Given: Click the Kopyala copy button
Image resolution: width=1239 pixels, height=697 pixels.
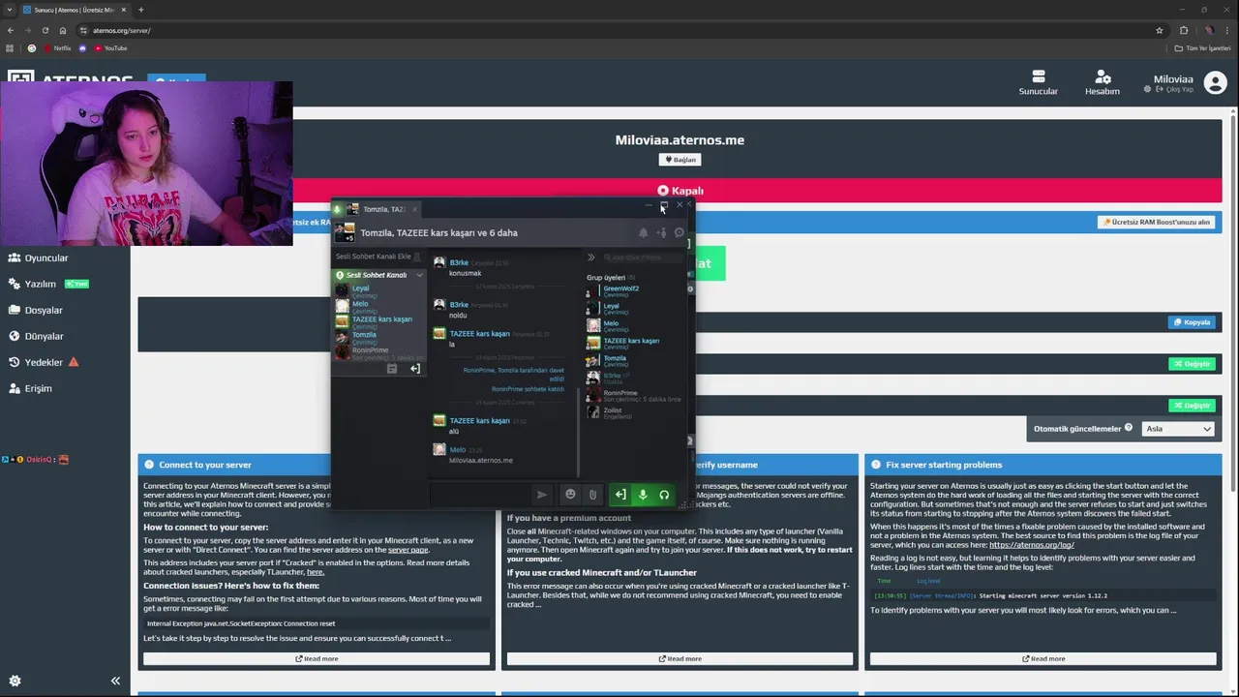Looking at the screenshot, I should tap(1193, 322).
